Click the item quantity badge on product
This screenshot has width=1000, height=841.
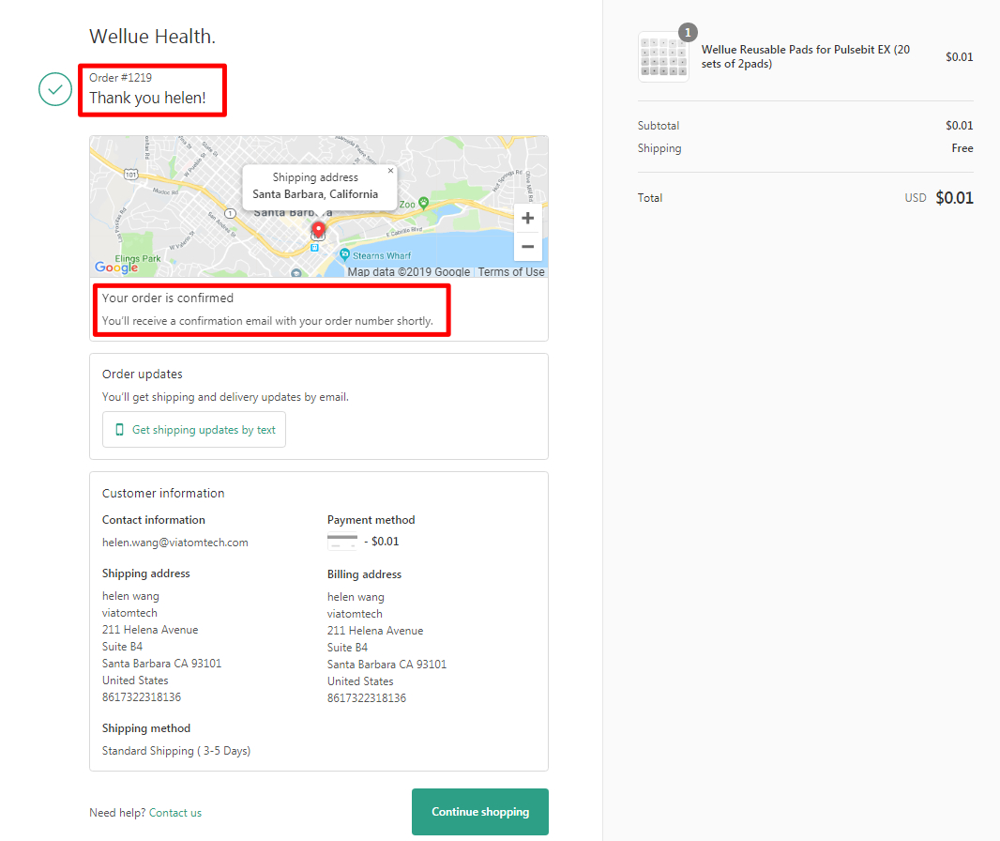tap(688, 33)
